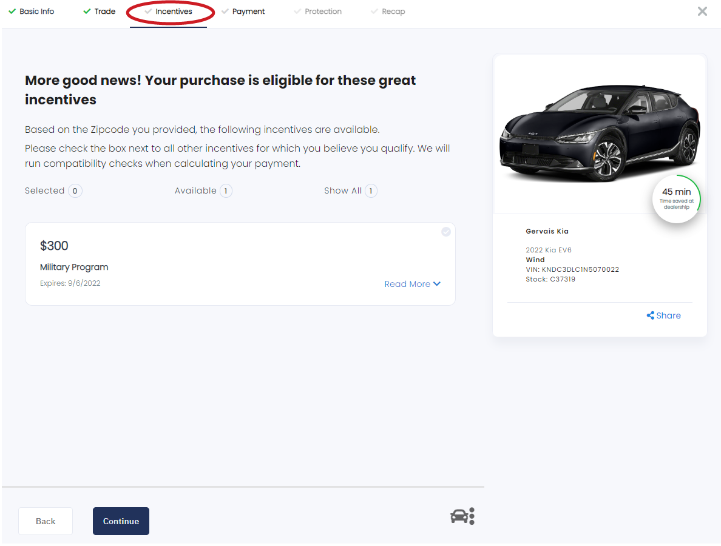The height and width of the screenshot is (546, 721).
Task: Click the share icon beside Share
Action: point(650,315)
